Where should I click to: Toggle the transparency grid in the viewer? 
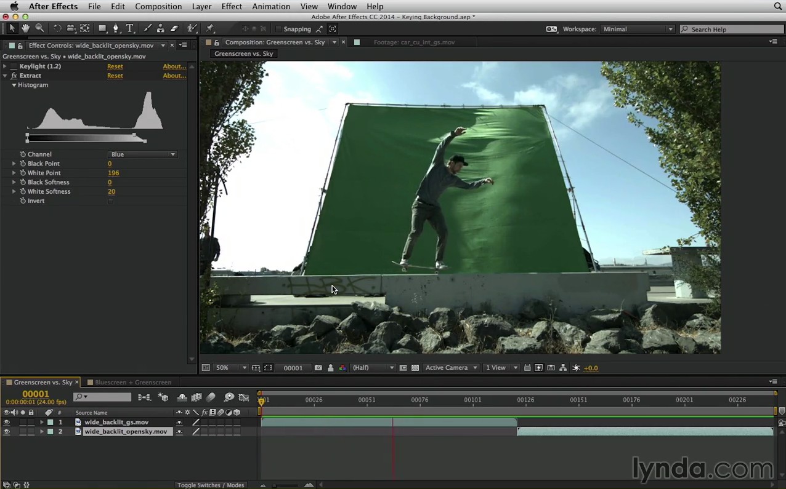(415, 368)
